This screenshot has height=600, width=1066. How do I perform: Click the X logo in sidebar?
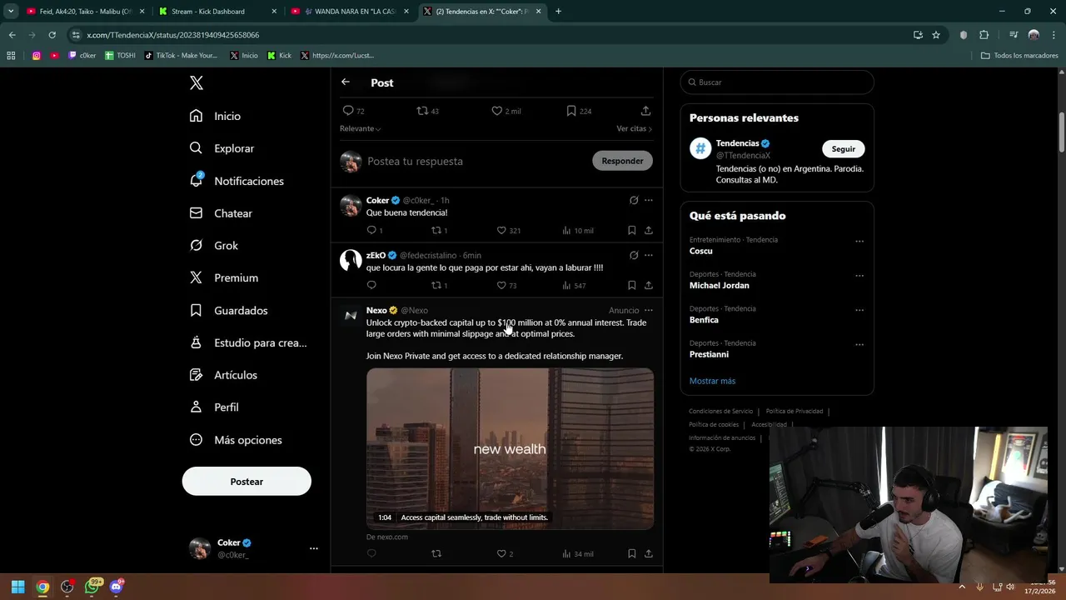[x=197, y=82]
